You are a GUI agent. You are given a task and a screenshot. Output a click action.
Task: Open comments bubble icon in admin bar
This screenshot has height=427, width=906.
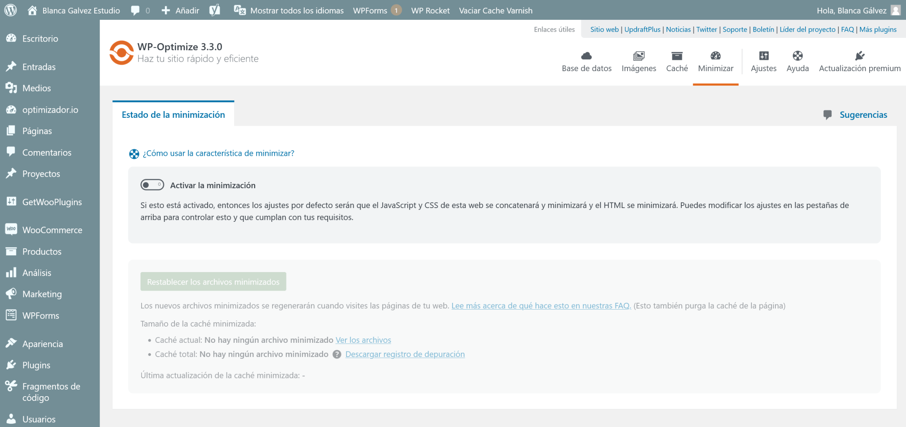(x=135, y=11)
